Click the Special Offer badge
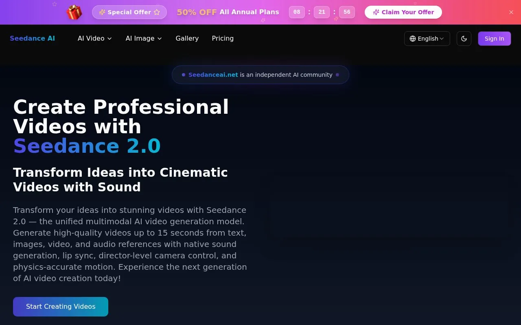 (x=129, y=12)
